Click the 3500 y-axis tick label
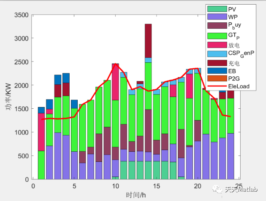This screenshot has width=266, height=201. pyautogui.click(x=22, y=15)
